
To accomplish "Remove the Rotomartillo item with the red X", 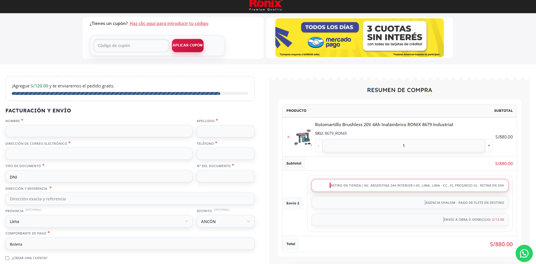I will coord(289,137).
